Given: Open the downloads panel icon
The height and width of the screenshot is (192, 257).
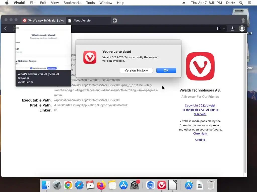Looking at the screenshot, I should 232,28.
